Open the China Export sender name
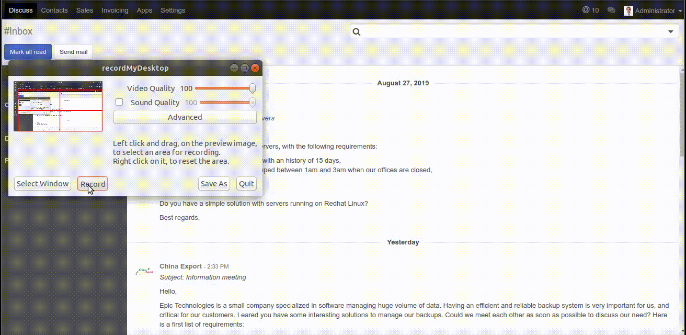This screenshot has width=686, height=335. 180,266
